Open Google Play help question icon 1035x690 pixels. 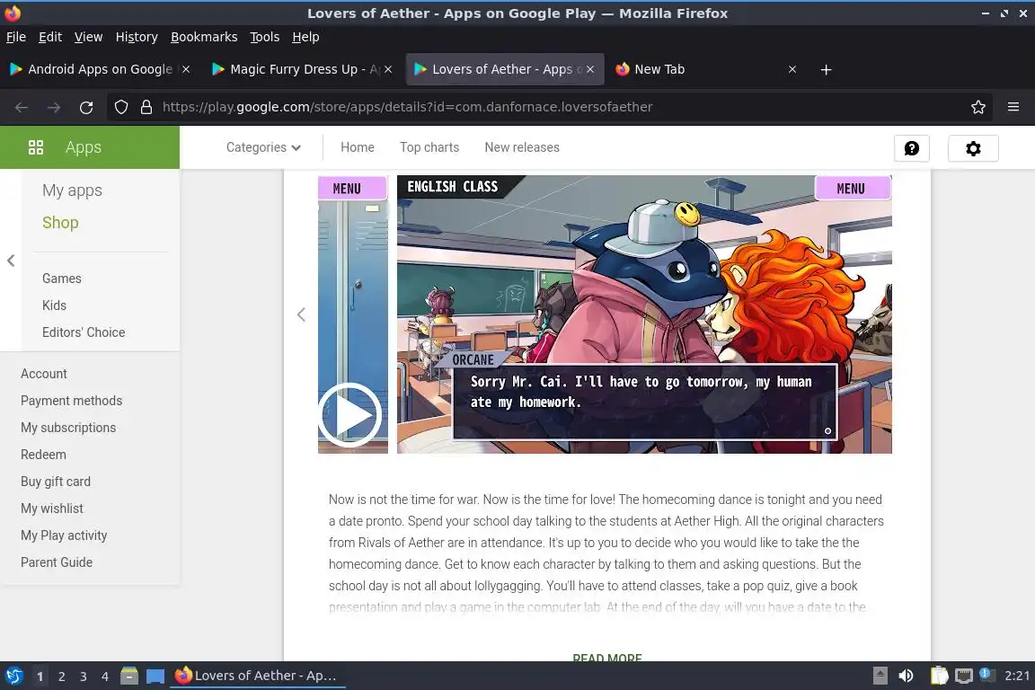912,148
